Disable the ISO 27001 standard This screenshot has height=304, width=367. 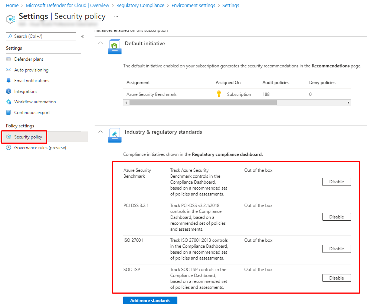pos(336,249)
